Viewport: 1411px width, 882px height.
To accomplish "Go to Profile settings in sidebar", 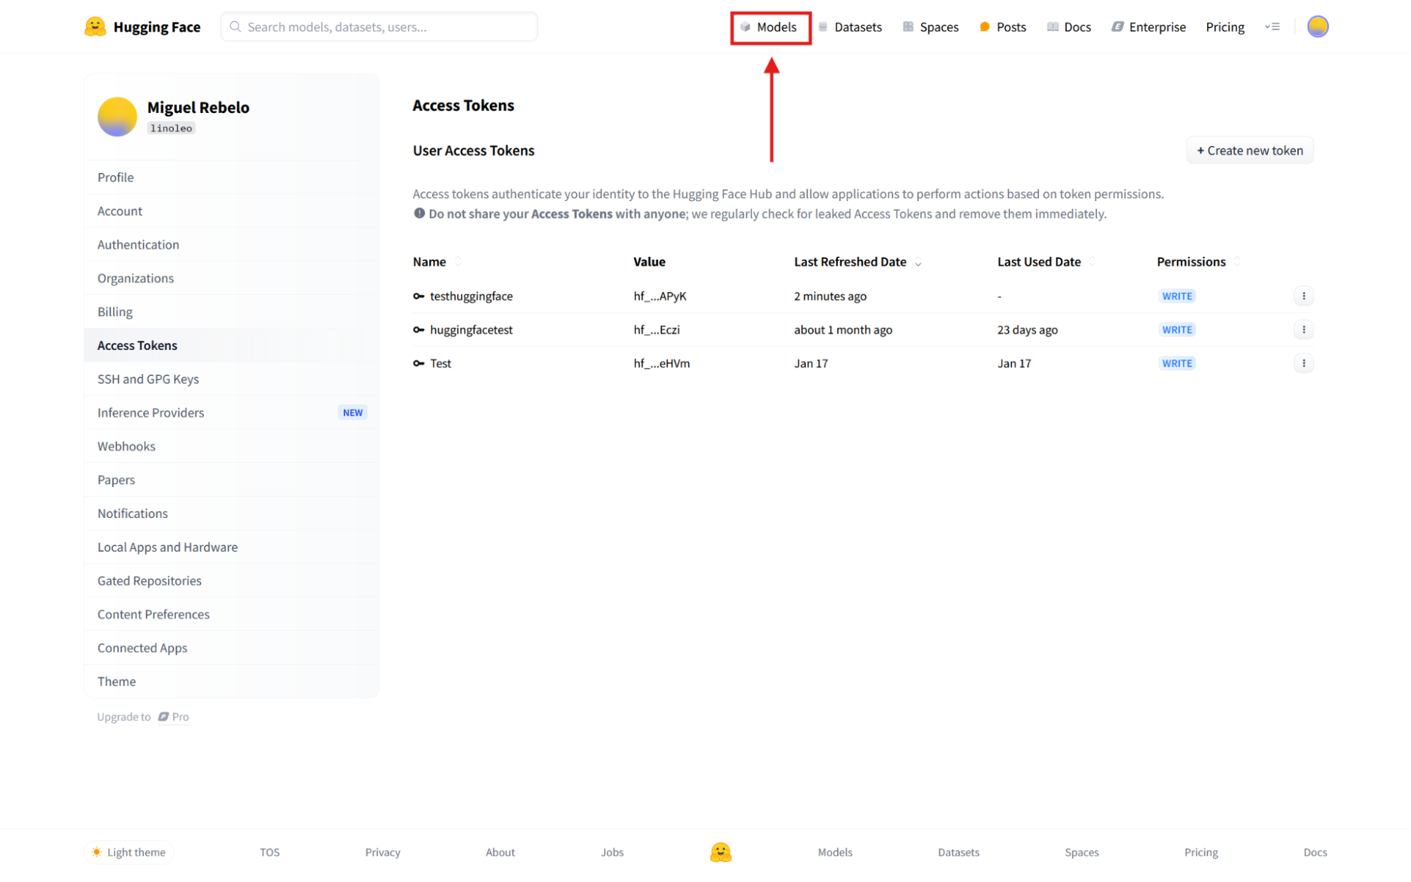I will [x=232, y=177].
